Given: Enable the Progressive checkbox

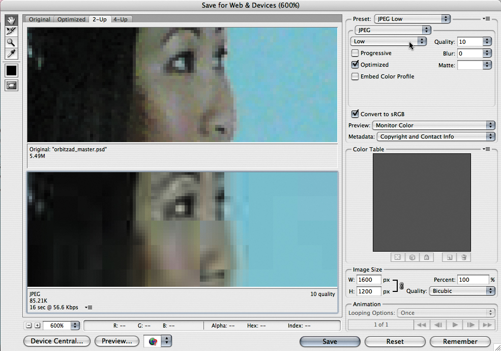Looking at the screenshot, I should pos(355,53).
